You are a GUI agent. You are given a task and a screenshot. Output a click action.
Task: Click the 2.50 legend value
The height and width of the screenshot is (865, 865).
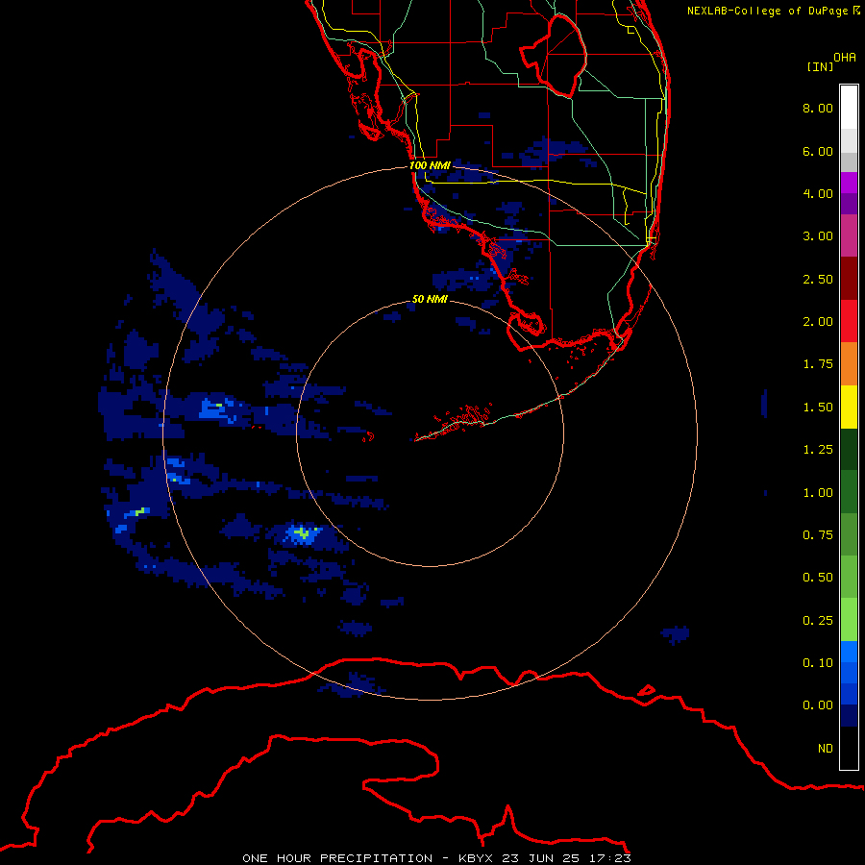pyautogui.click(x=818, y=279)
